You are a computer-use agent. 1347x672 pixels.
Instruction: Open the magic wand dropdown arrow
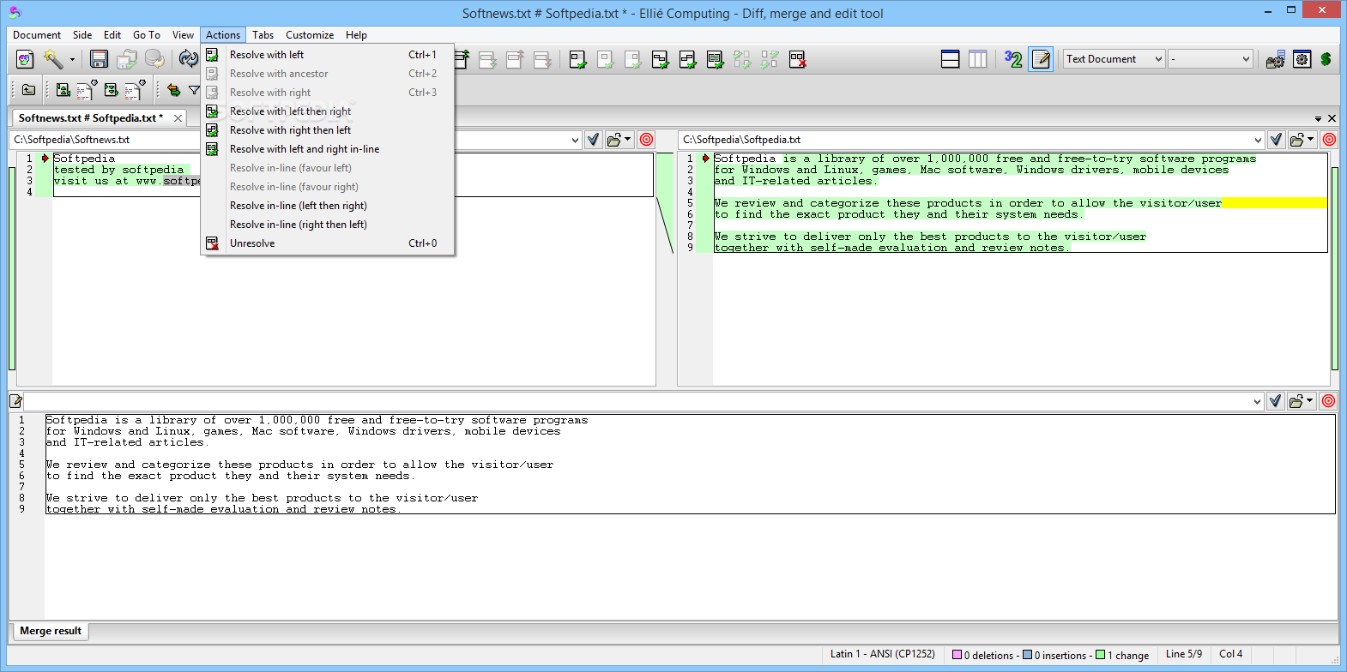pos(72,60)
